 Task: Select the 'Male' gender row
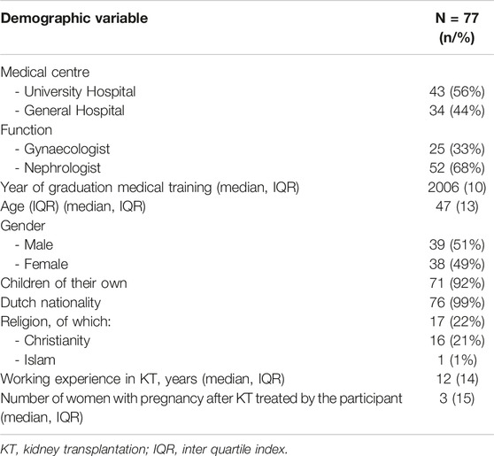click(x=243, y=245)
